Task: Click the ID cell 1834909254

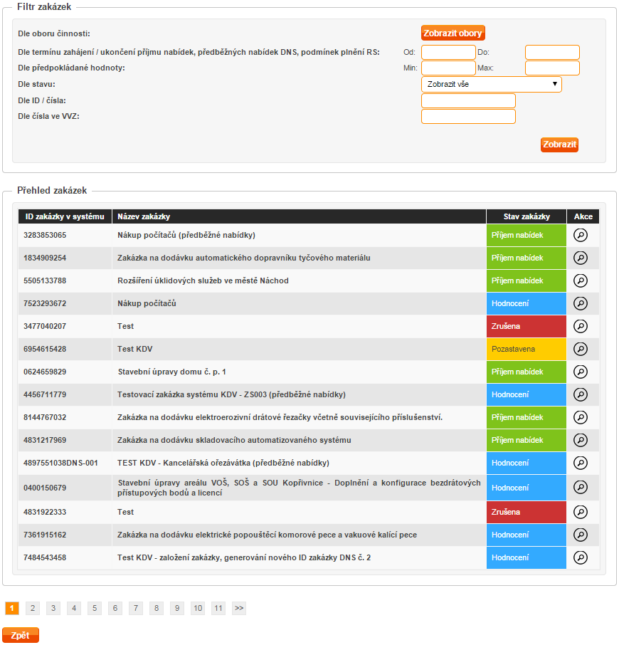Action: (x=65, y=258)
